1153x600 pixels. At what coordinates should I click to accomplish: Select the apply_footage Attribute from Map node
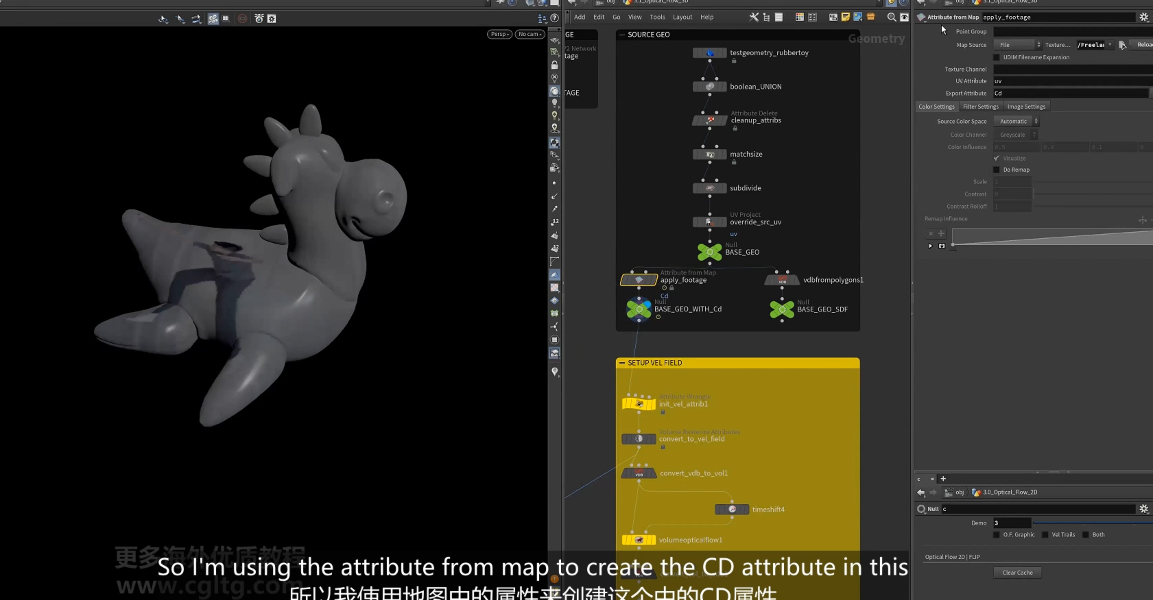639,280
